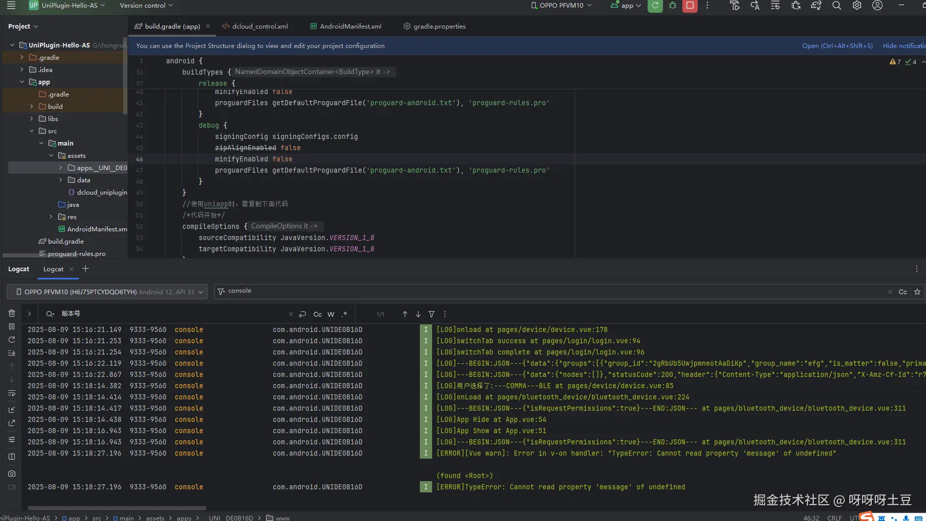926x521 pixels.
Task: Expand the find bar replace chevron
Action: coord(30,314)
